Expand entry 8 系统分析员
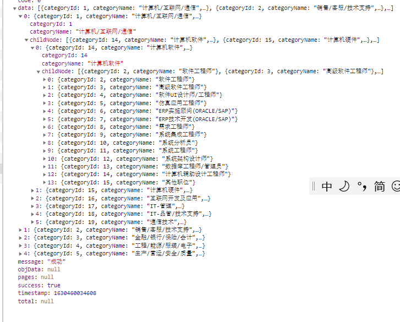Screen dimensions: 400x322 click(x=45, y=143)
